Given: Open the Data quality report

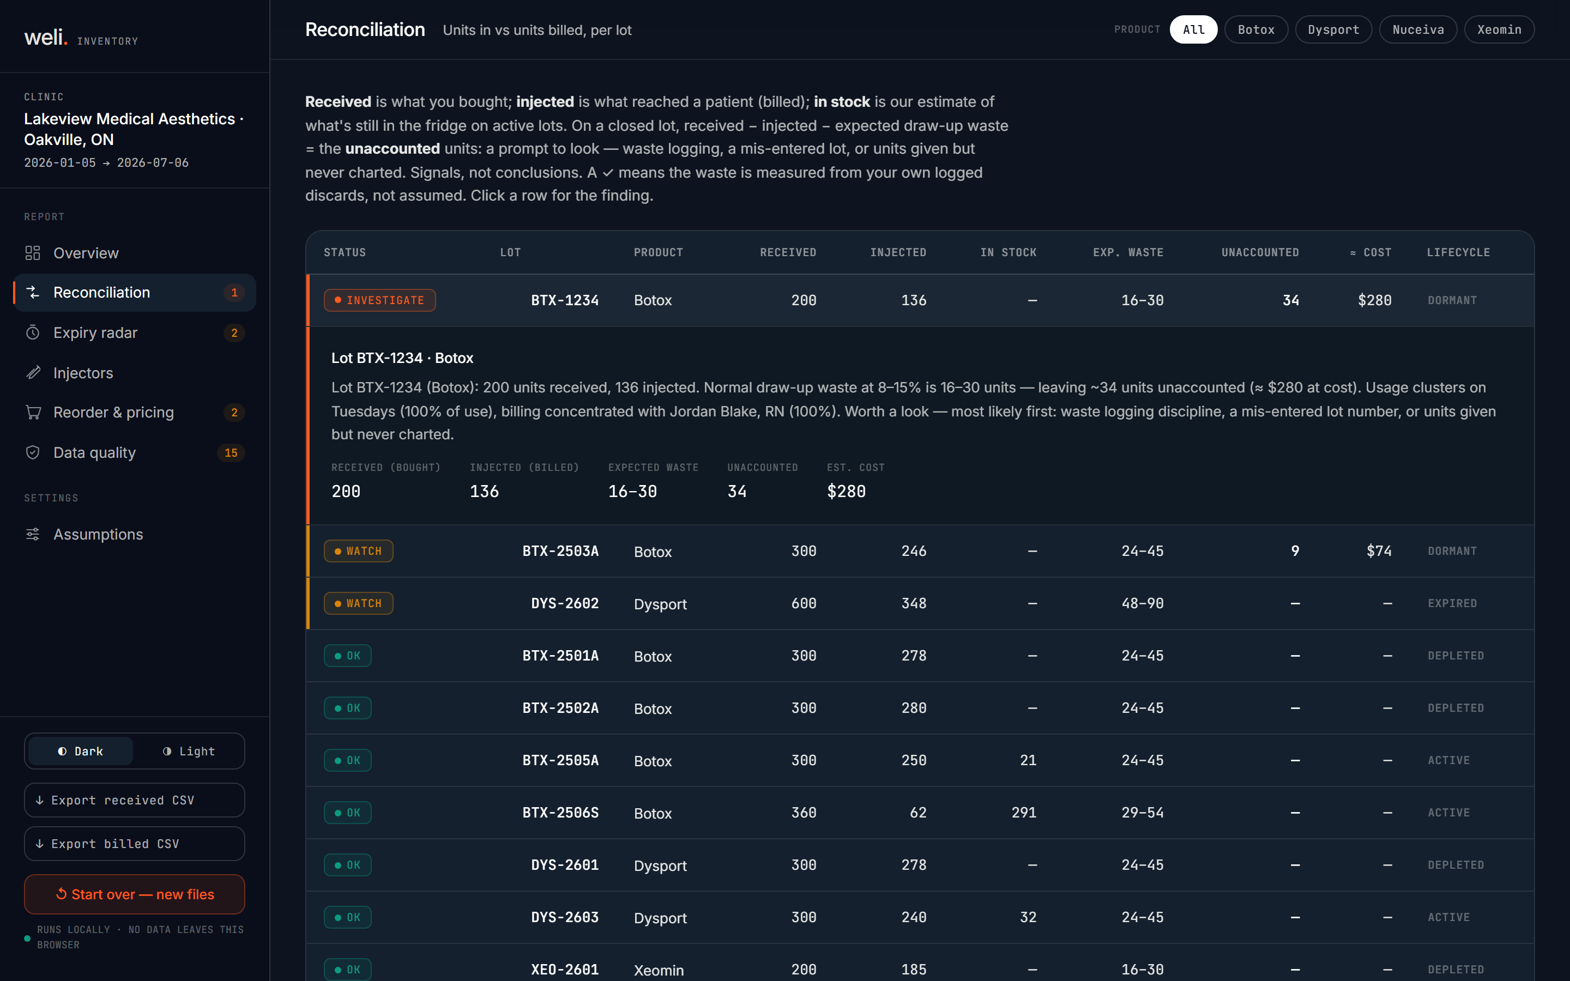Looking at the screenshot, I should [x=134, y=453].
